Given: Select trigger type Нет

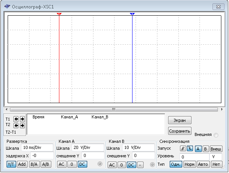Looking at the screenshot, I should [x=216, y=164].
